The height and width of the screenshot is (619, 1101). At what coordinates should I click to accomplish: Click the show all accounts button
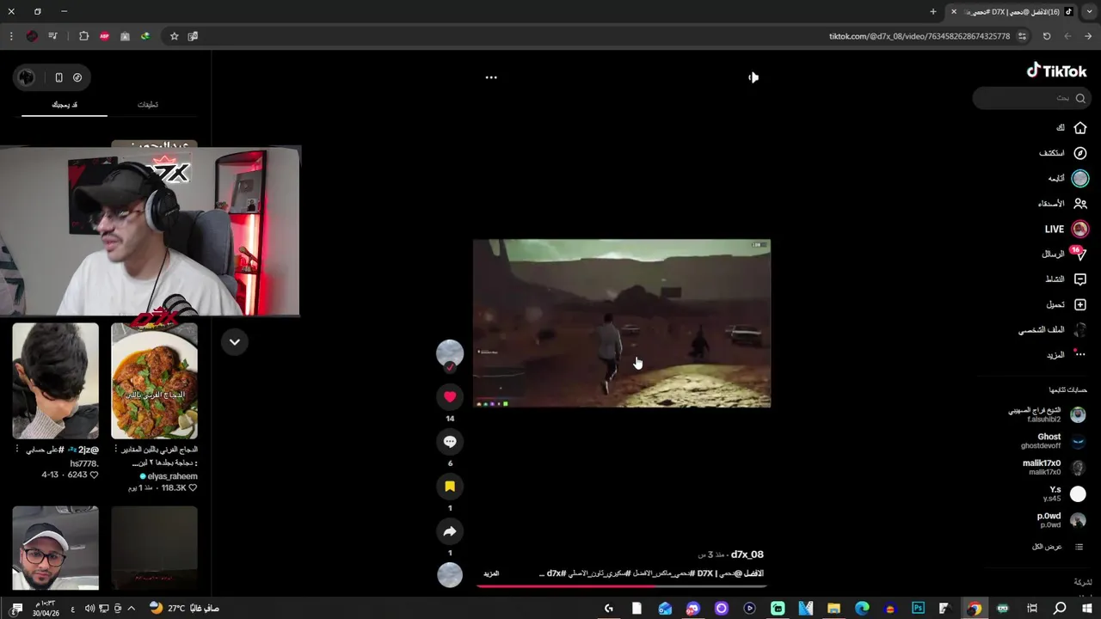pyautogui.click(x=1058, y=547)
